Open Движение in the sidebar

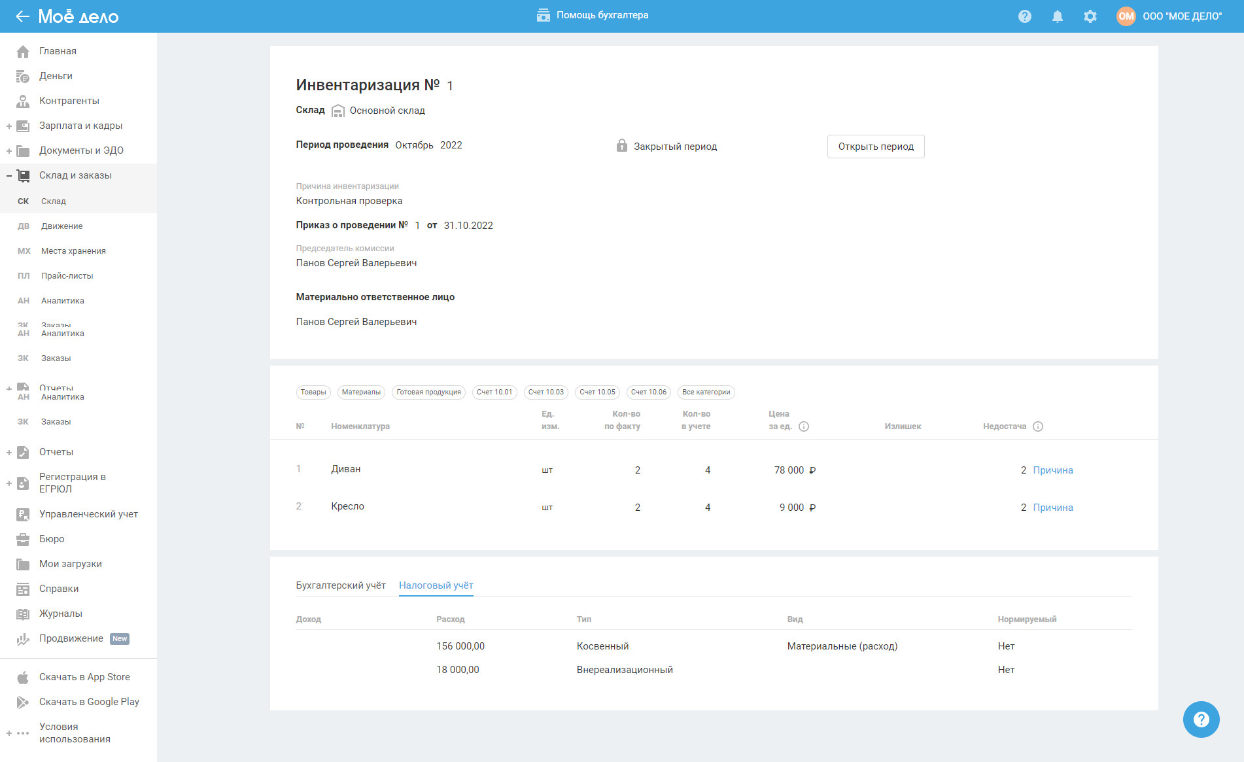(x=62, y=226)
